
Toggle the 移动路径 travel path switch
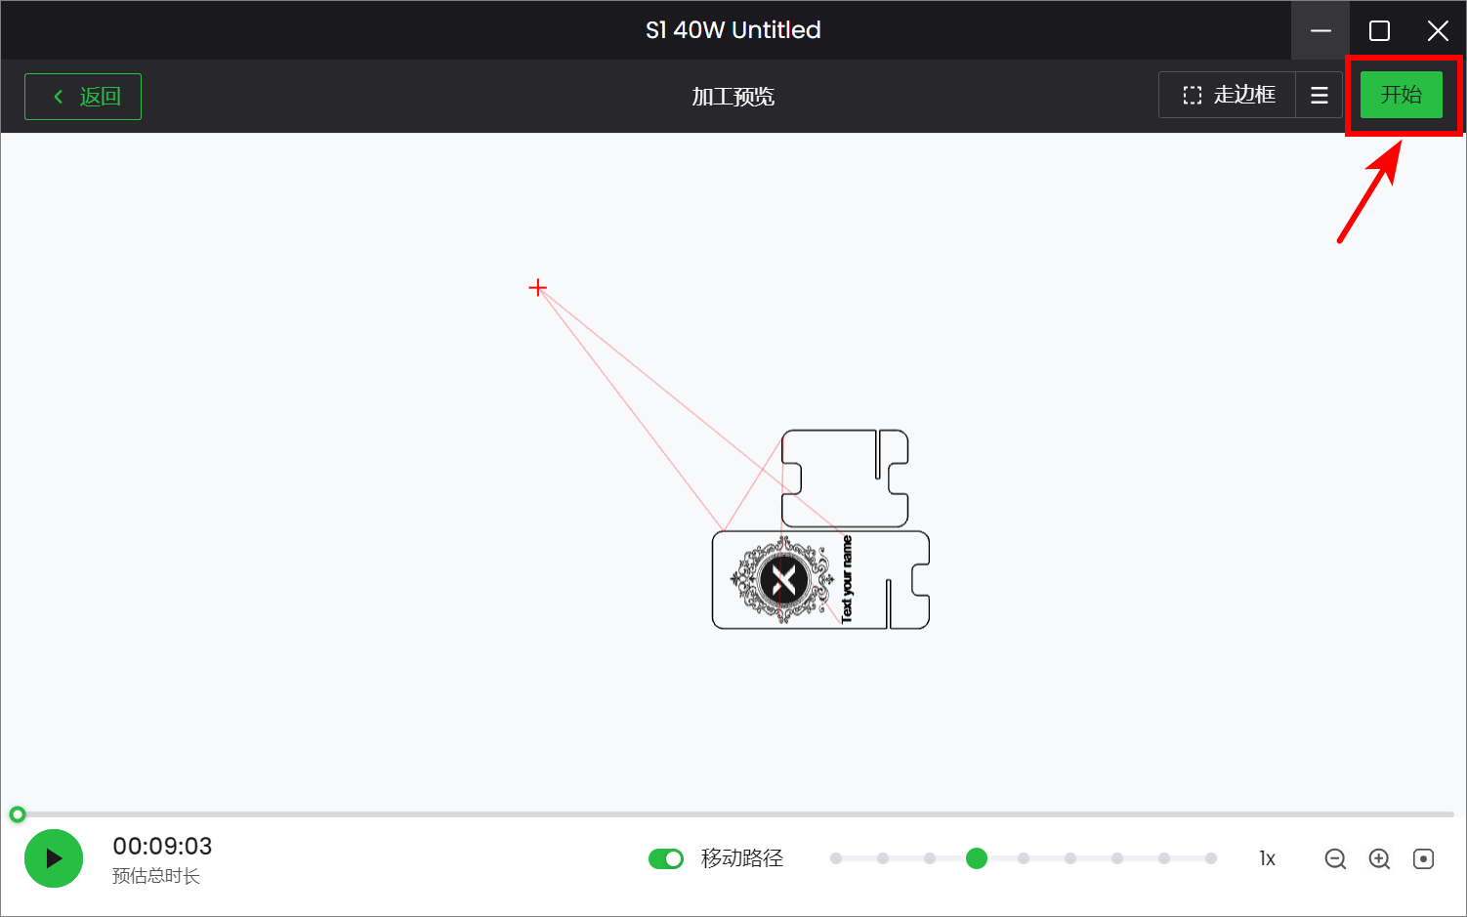click(666, 858)
